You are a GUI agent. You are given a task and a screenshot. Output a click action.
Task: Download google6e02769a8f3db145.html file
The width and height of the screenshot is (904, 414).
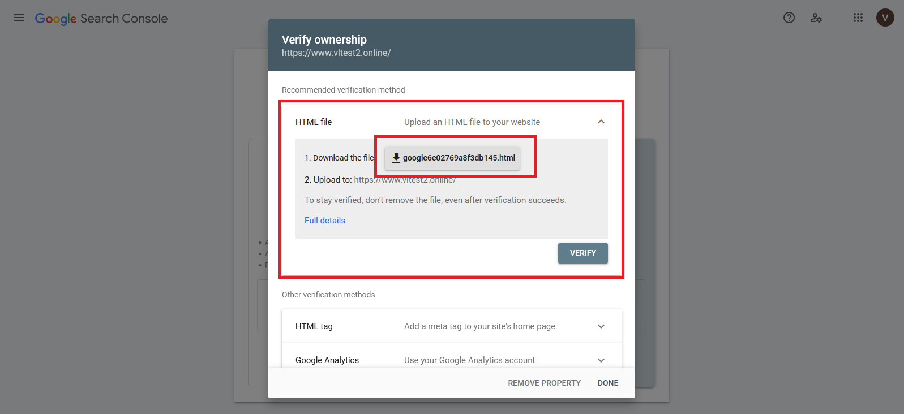tap(453, 158)
